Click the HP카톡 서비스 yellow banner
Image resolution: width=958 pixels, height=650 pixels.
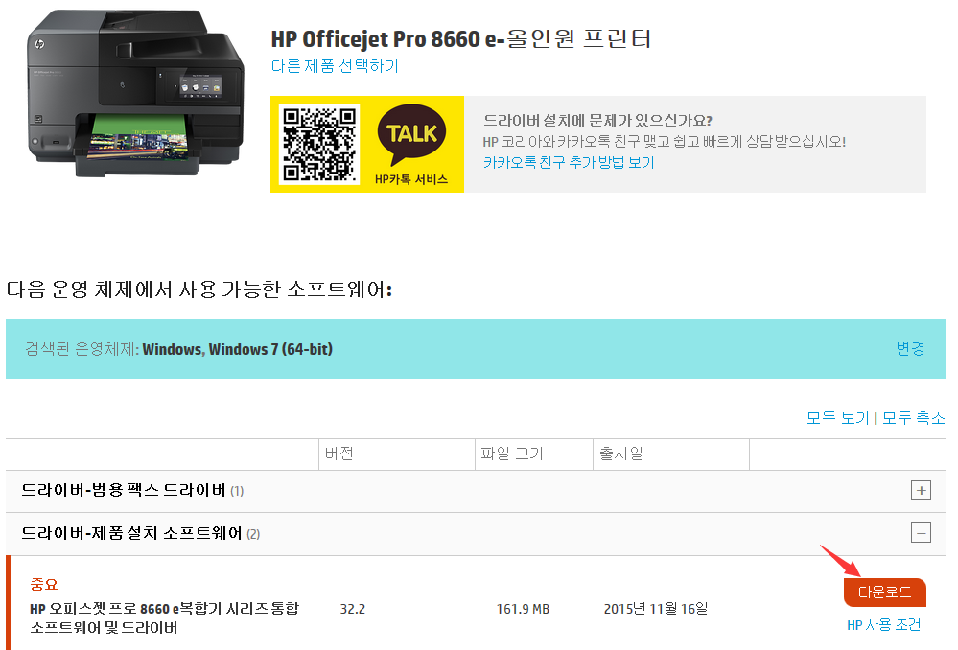coord(367,144)
